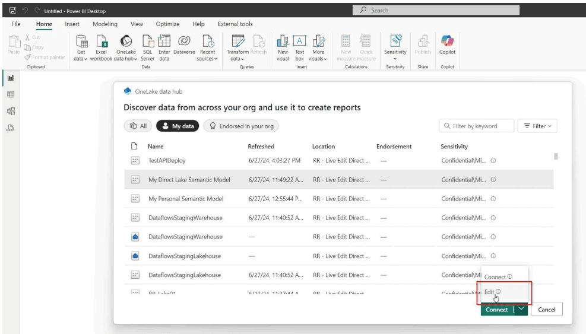
Task: Select the My Direct Lake Semantic Model row
Action: click(189, 180)
